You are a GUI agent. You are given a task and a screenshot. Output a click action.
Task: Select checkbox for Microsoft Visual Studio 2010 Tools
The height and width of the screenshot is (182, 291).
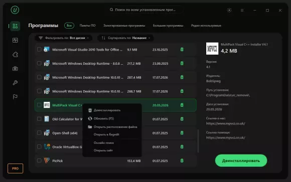coord(39,50)
